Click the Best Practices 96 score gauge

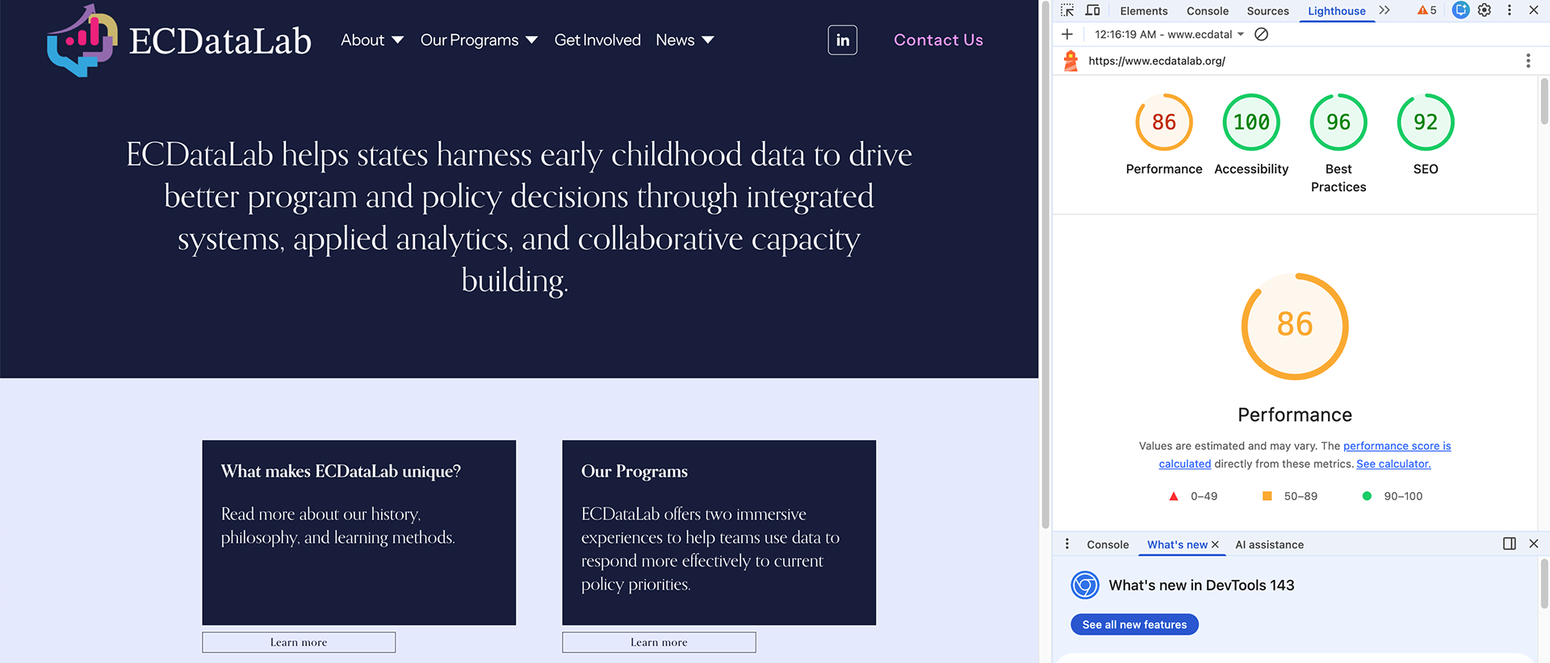pos(1338,123)
